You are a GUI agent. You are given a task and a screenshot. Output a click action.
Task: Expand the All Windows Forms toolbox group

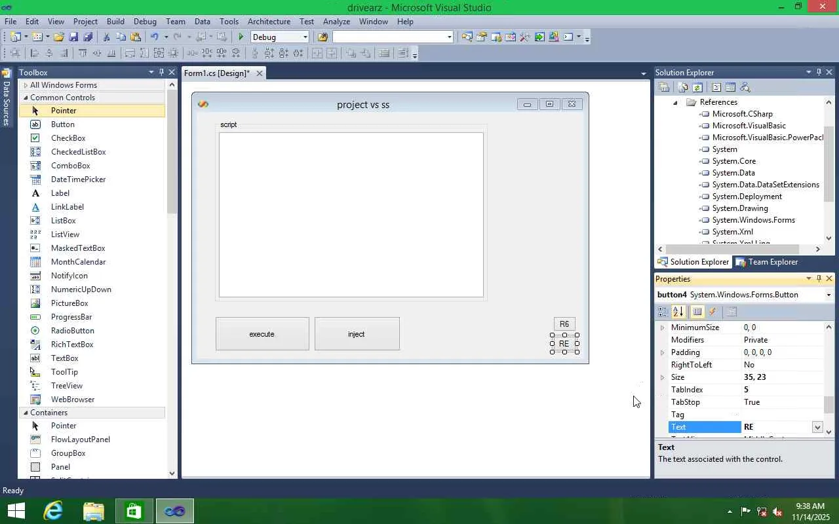pos(26,85)
